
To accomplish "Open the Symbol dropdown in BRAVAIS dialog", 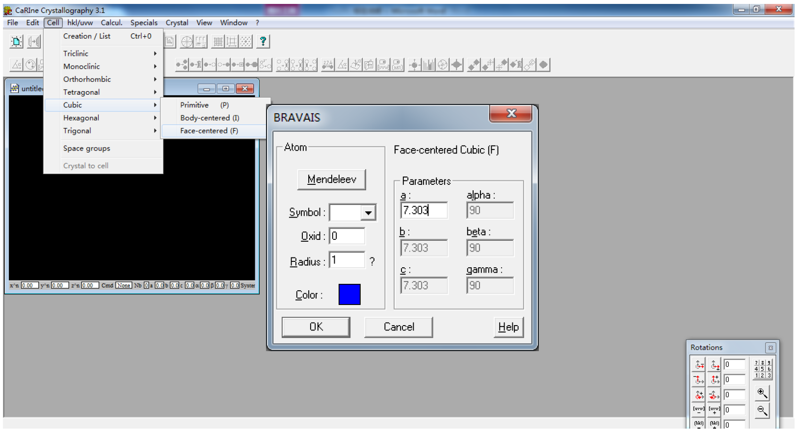I will (x=368, y=213).
